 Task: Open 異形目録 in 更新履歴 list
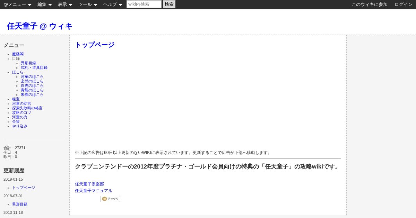tap(20, 205)
